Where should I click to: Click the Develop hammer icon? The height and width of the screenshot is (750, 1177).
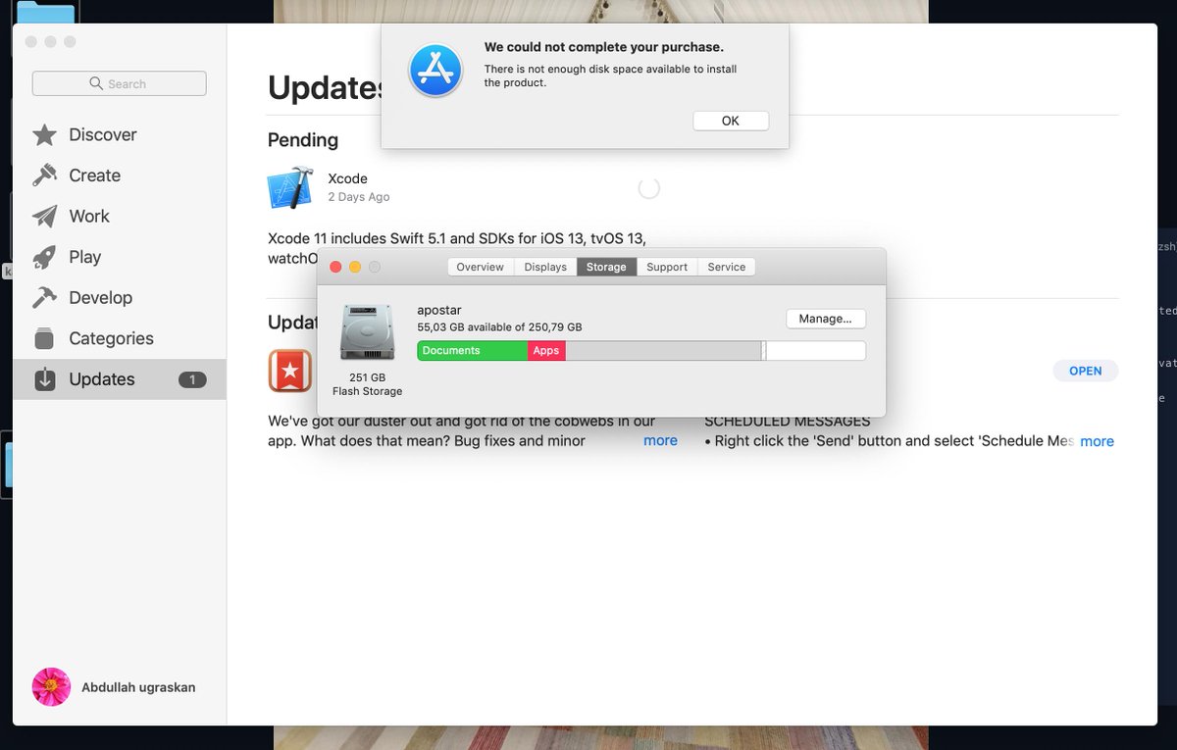[x=44, y=298]
